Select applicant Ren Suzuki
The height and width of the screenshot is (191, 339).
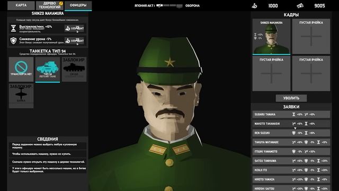tap(291, 133)
